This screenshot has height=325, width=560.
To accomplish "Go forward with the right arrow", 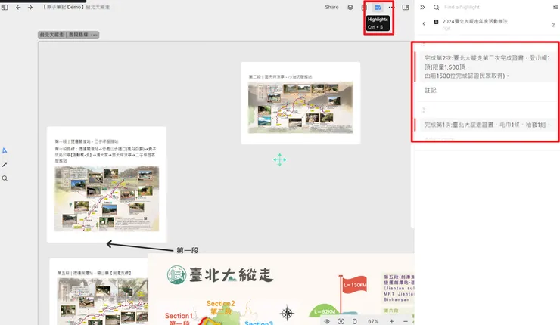I will (30, 7).
